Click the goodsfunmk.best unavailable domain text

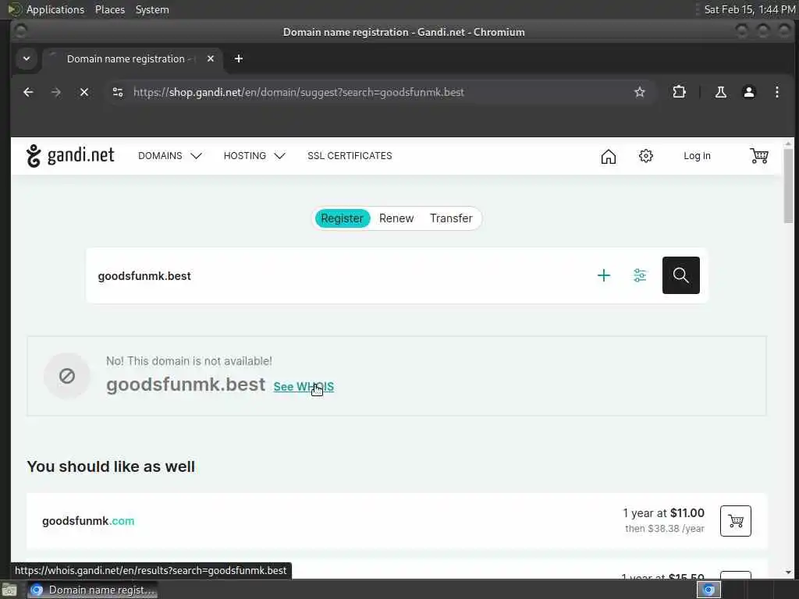pos(186,385)
